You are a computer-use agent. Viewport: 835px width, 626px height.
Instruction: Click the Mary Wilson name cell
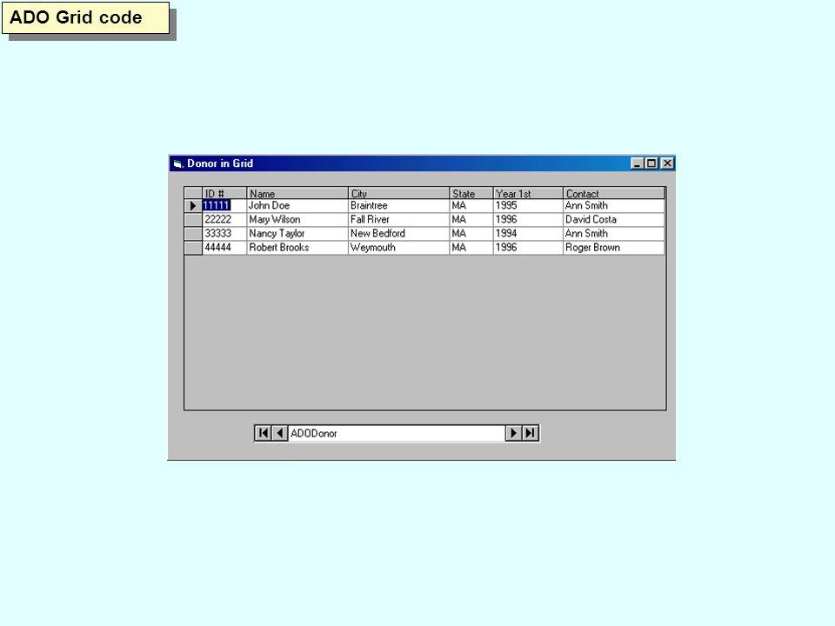point(297,219)
